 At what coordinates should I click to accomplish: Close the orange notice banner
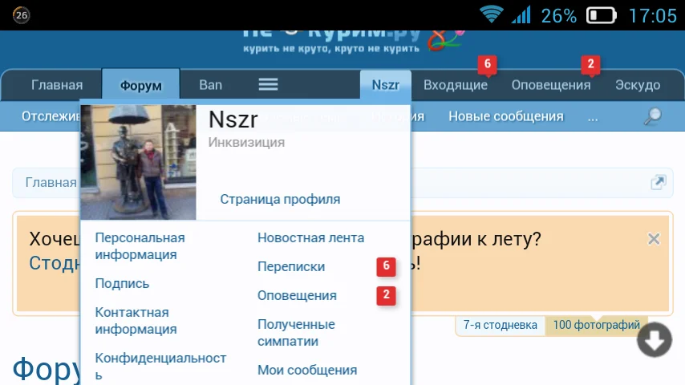coord(654,239)
